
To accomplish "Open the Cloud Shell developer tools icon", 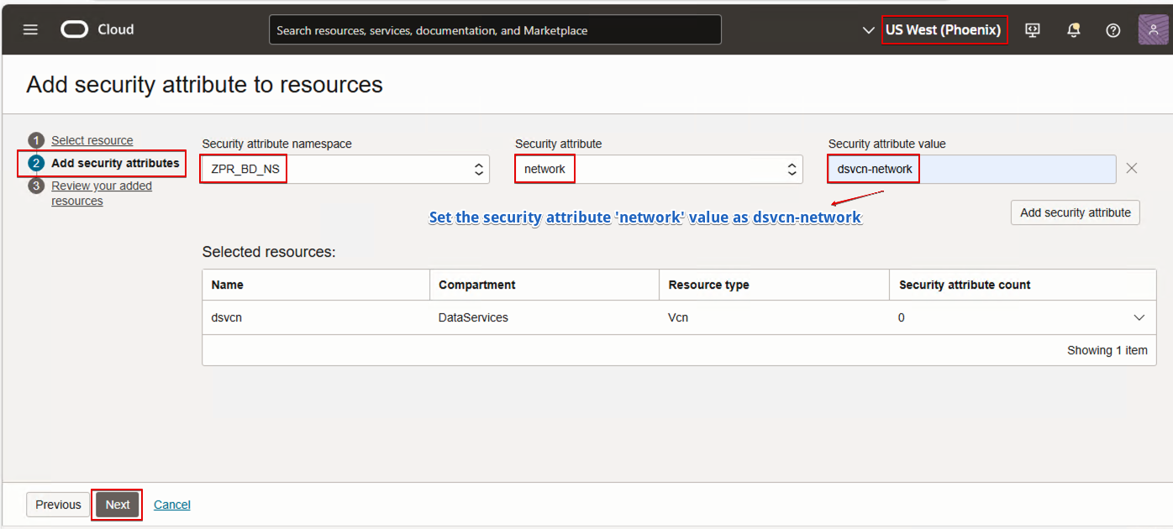I will tap(1033, 30).
